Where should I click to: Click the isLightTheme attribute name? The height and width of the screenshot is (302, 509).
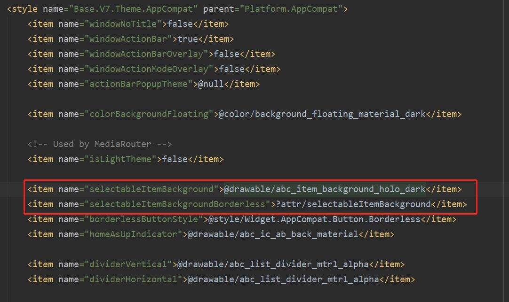pyautogui.click(x=120, y=159)
